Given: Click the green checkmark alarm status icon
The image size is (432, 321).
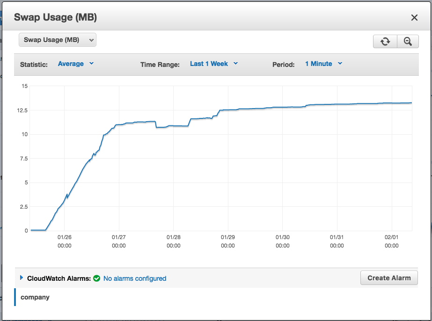Looking at the screenshot, I should (97, 278).
